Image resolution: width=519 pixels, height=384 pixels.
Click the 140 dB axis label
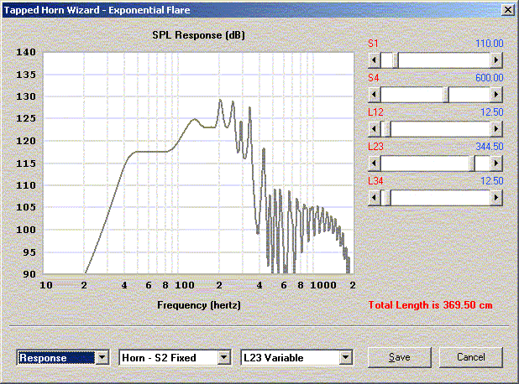click(26, 52)
